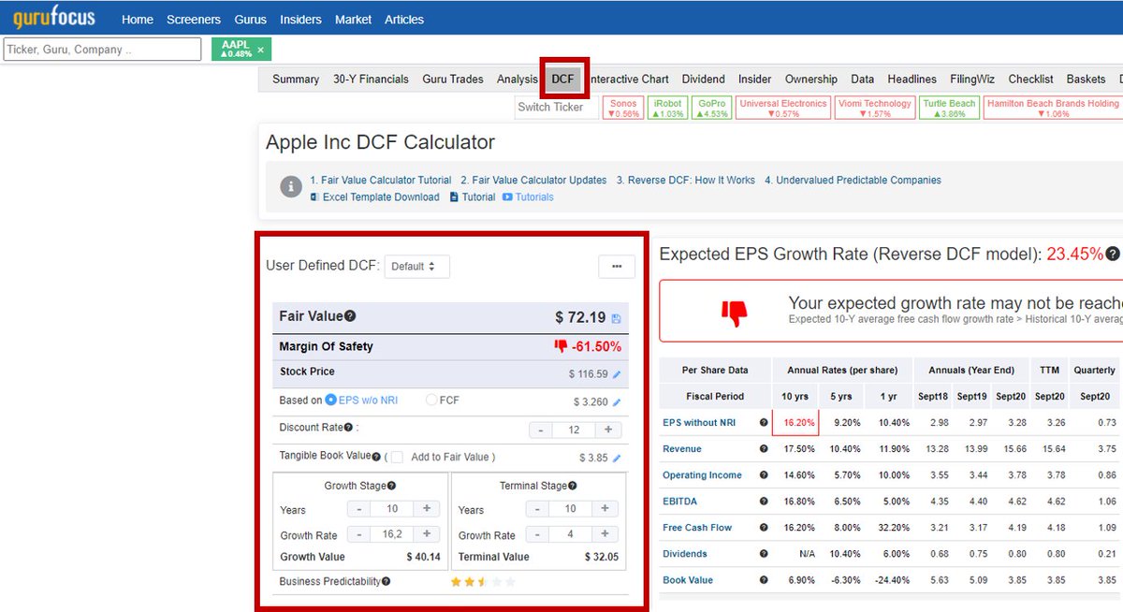Image resolution: width=1123 pixels, height=612 pixels.
Task: Click help icon in EBITDA row
Action: coord(764,502)
